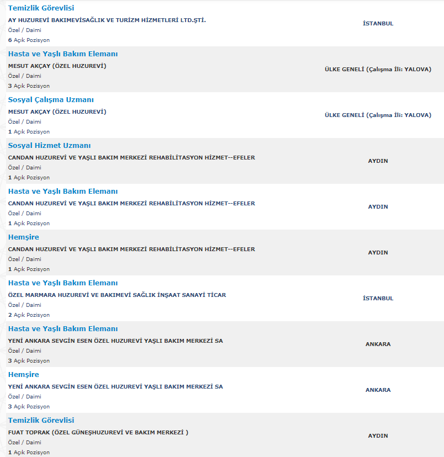Click the YALOVA location of the Sosyal Çalışma Uzmanı row
The image size is (444, 457).
click(378, 115)
